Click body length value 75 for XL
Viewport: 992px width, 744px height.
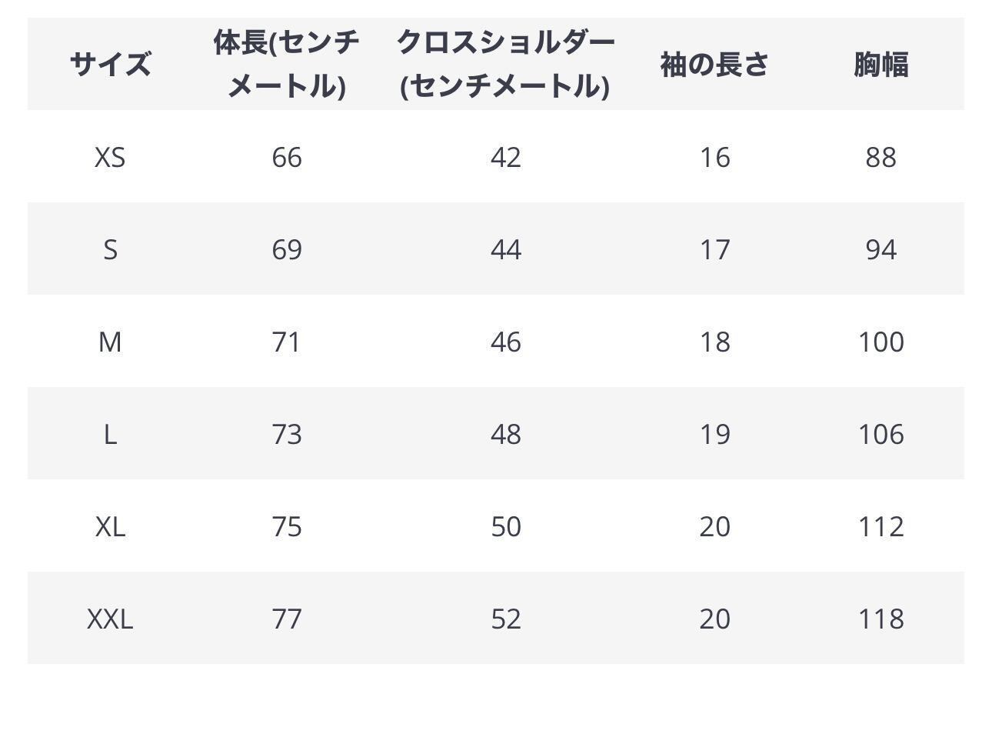pos(286,526)
